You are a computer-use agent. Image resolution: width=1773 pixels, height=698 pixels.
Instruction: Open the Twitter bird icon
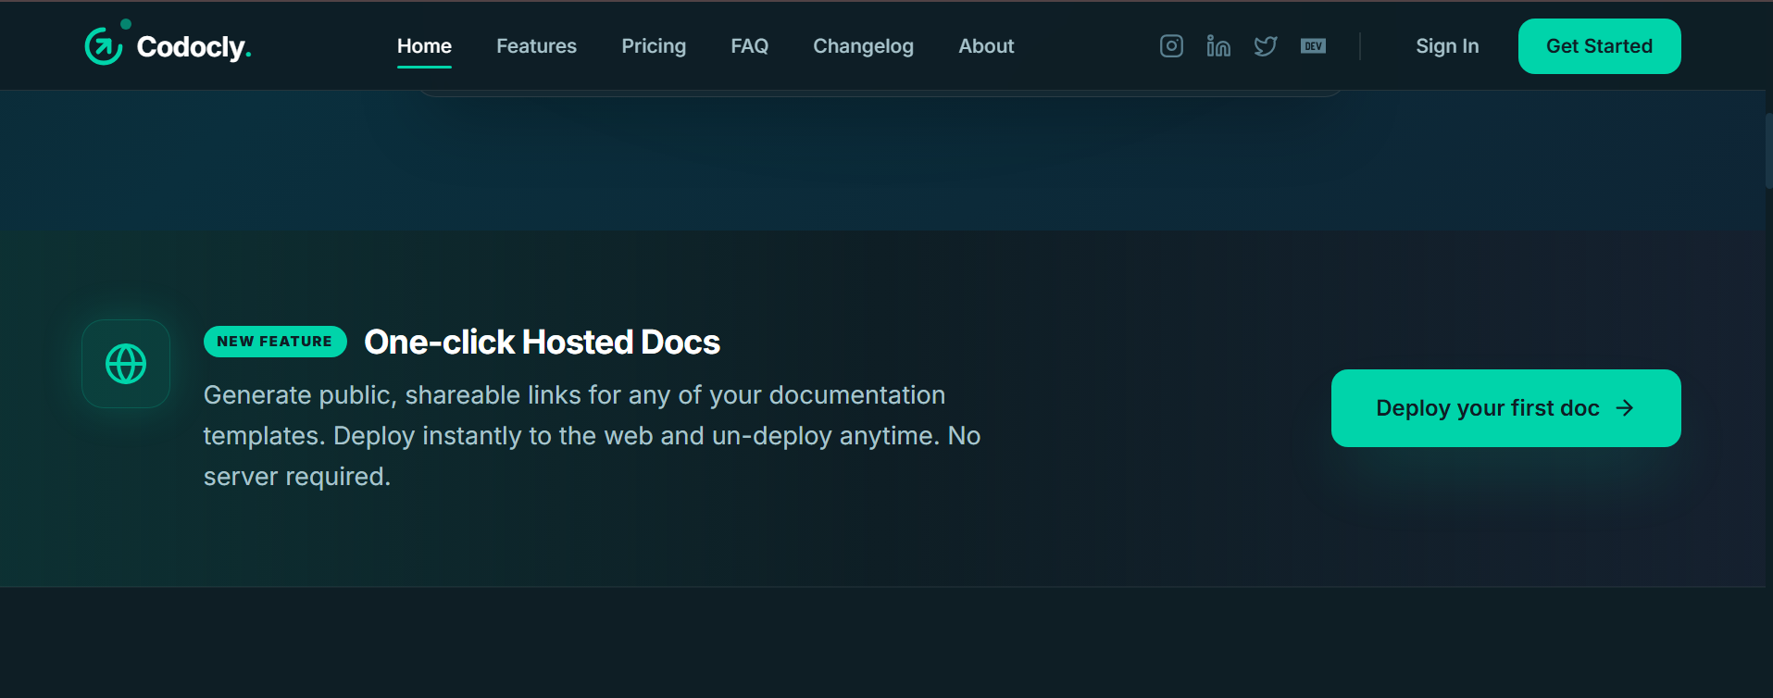point(1266,46)
